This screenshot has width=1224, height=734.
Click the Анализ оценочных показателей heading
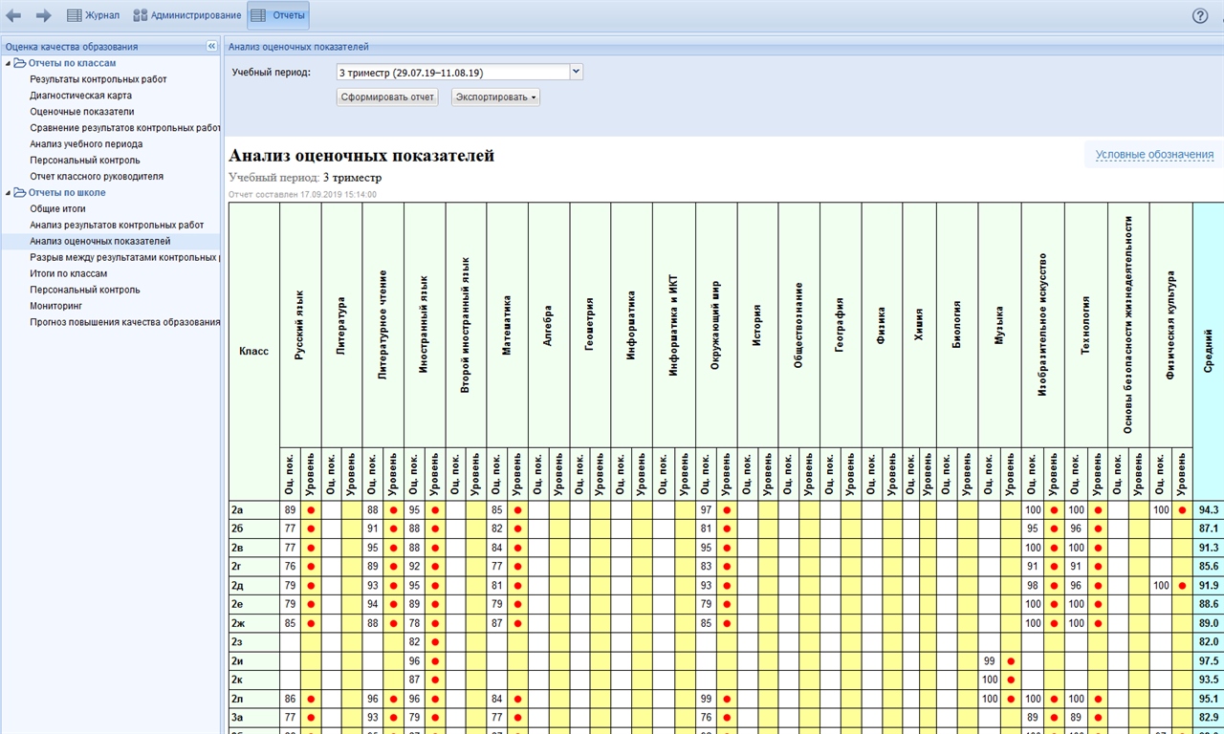tap(361, 155)
